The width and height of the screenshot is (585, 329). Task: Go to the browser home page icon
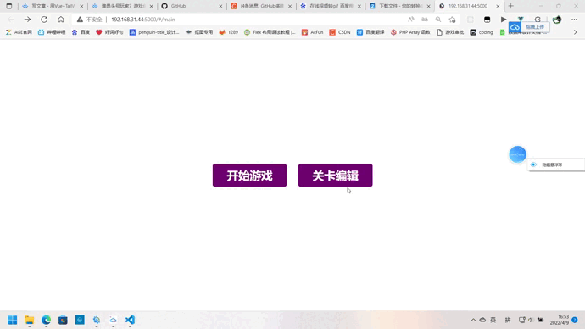click(x=61, y=20)
